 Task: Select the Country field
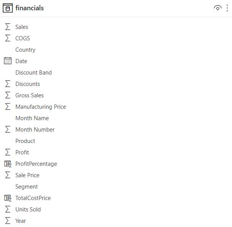(x=25, y=50)
